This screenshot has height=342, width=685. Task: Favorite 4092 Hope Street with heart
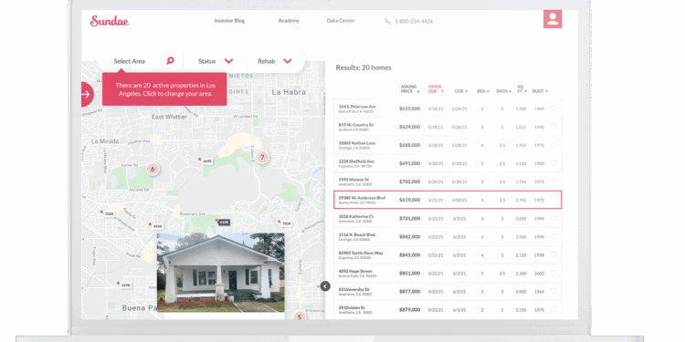[553, 273]
